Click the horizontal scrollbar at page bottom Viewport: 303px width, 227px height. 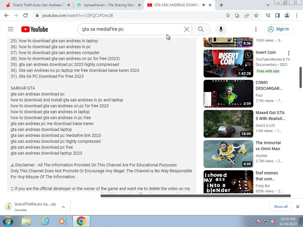coord(196,196)
